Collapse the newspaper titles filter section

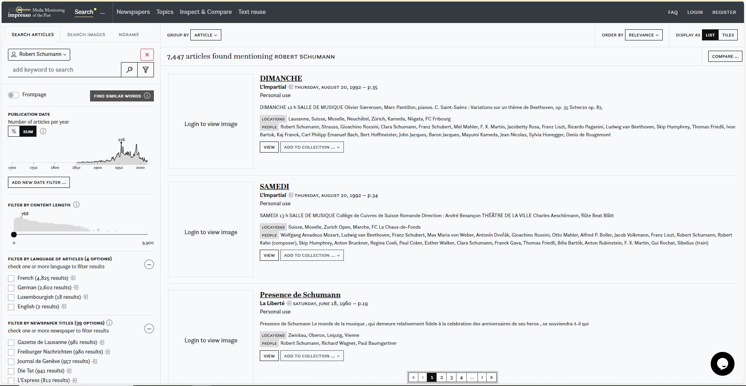pos(149,329)
